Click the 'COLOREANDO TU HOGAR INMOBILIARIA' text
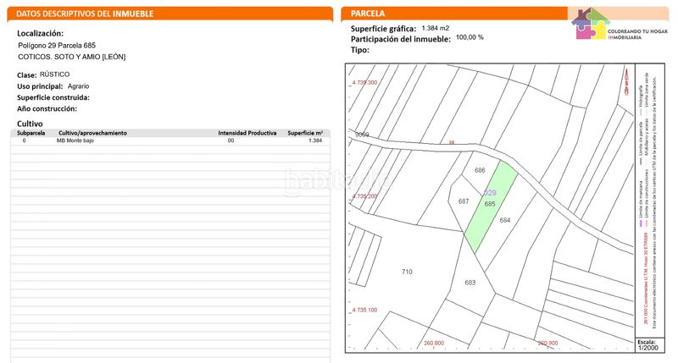This screenshot has width=678, height=363. point(637,35)
